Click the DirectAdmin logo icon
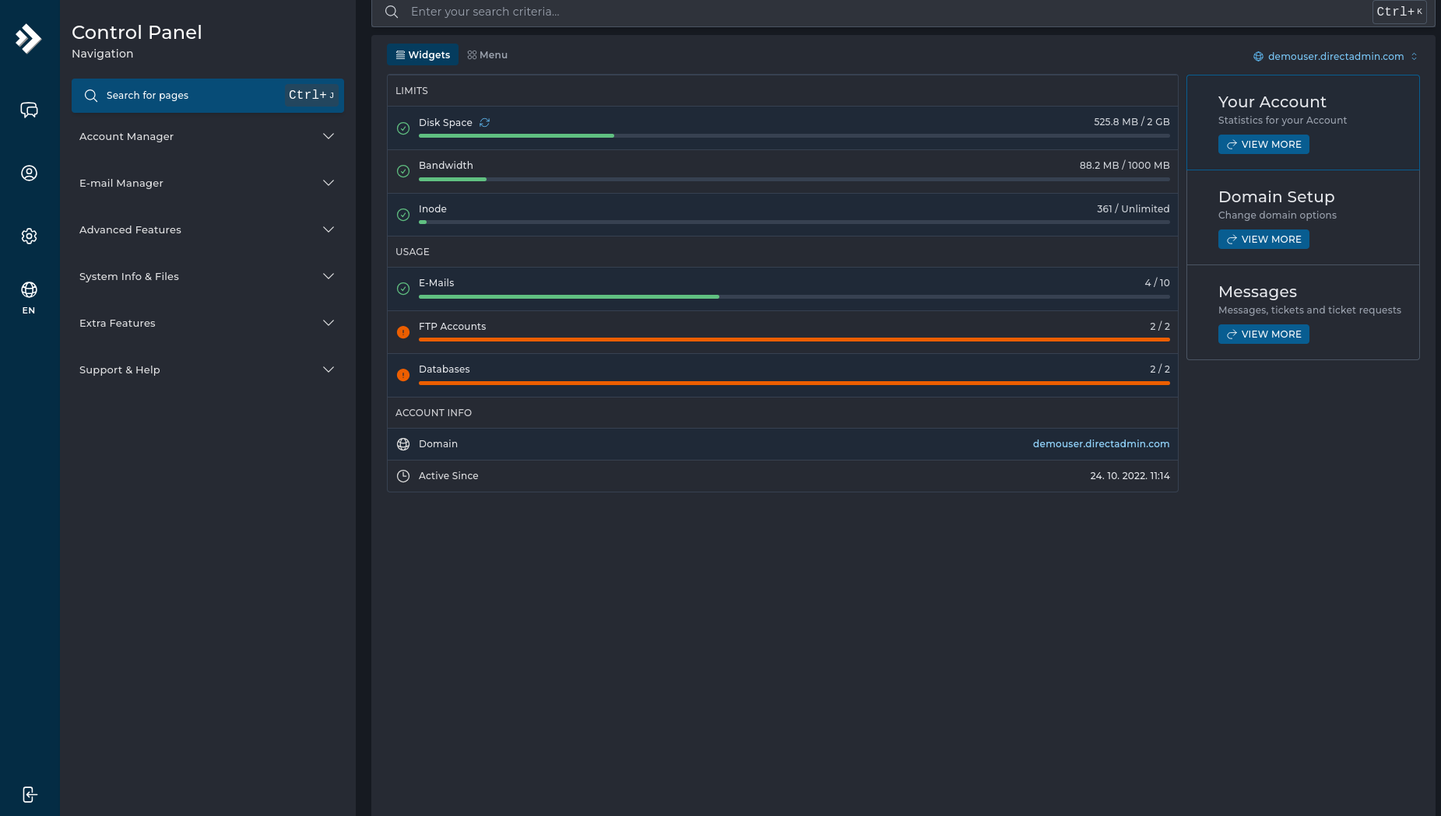The image size is (1441, 816). pyautogui.click(x=29, y=38)
